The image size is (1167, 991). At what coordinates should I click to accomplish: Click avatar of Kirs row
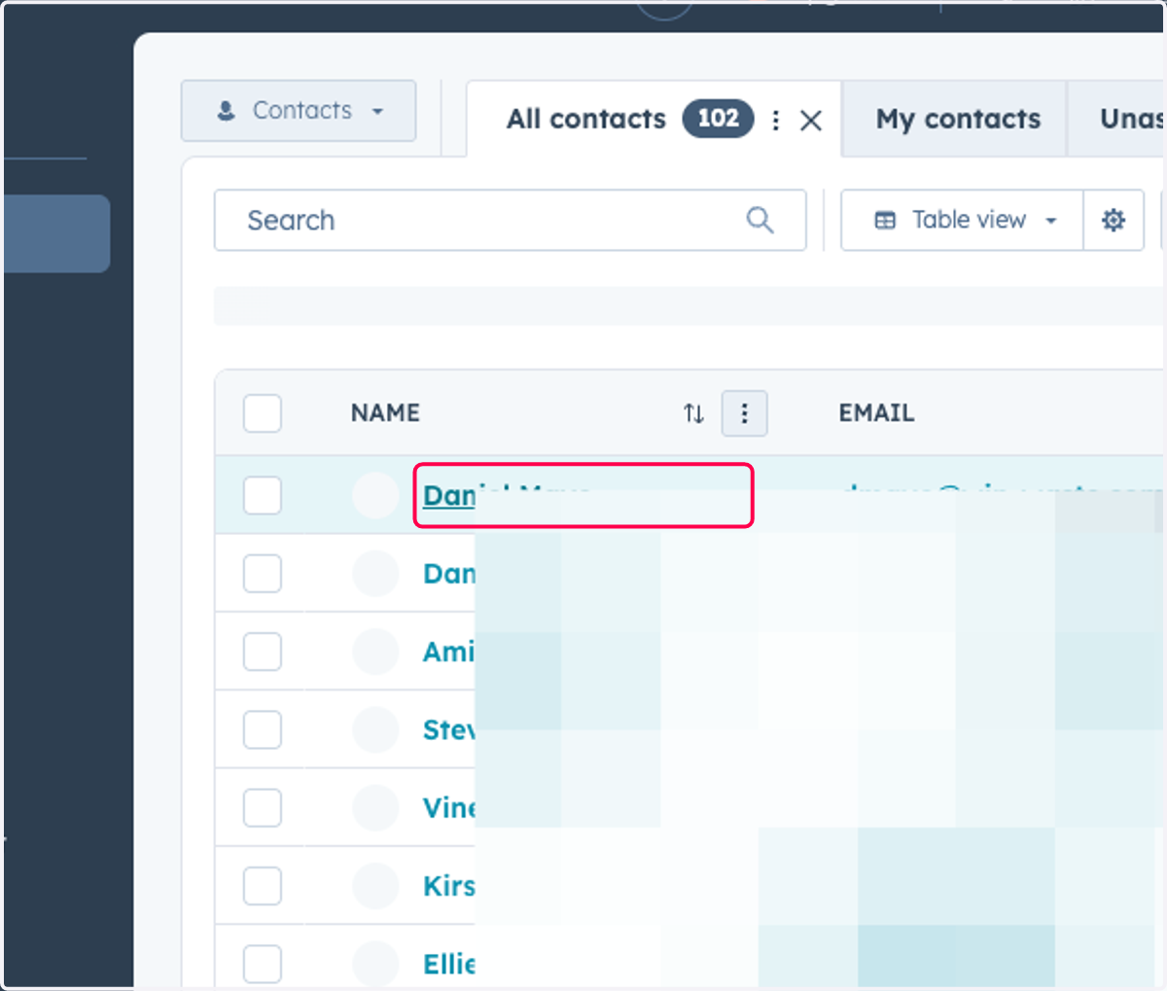pos(375,886)
